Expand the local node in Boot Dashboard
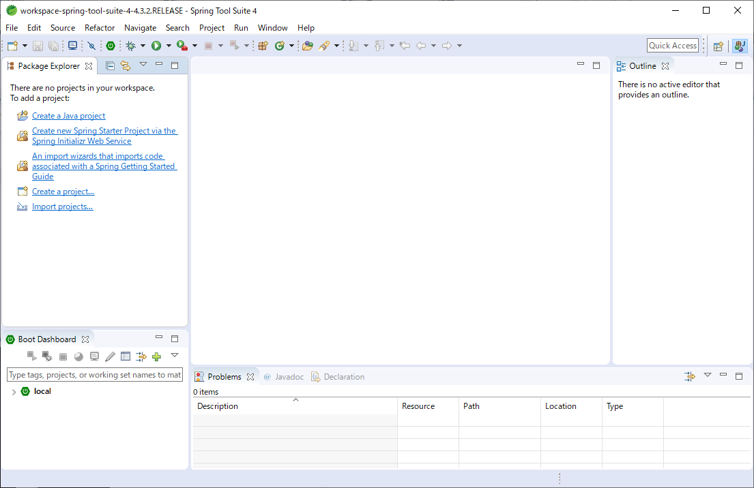The height and width of the screenshot is (488, 754). click(14, 392)
